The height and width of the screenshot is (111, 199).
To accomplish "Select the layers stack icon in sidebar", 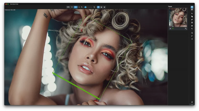I will 192,16.
